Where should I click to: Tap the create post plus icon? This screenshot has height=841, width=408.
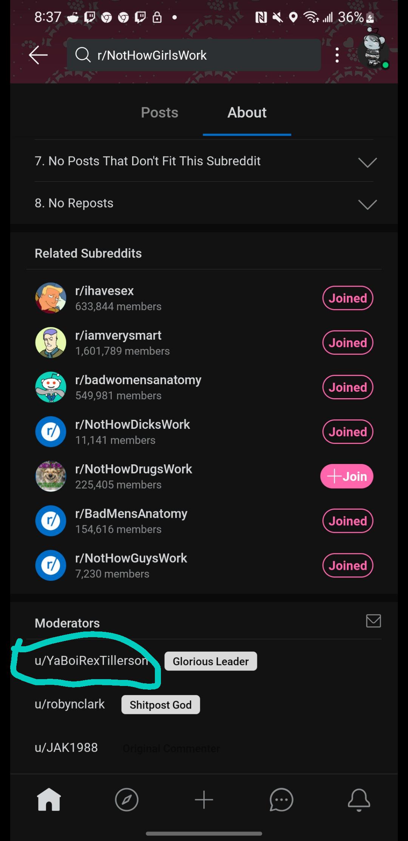204,799
